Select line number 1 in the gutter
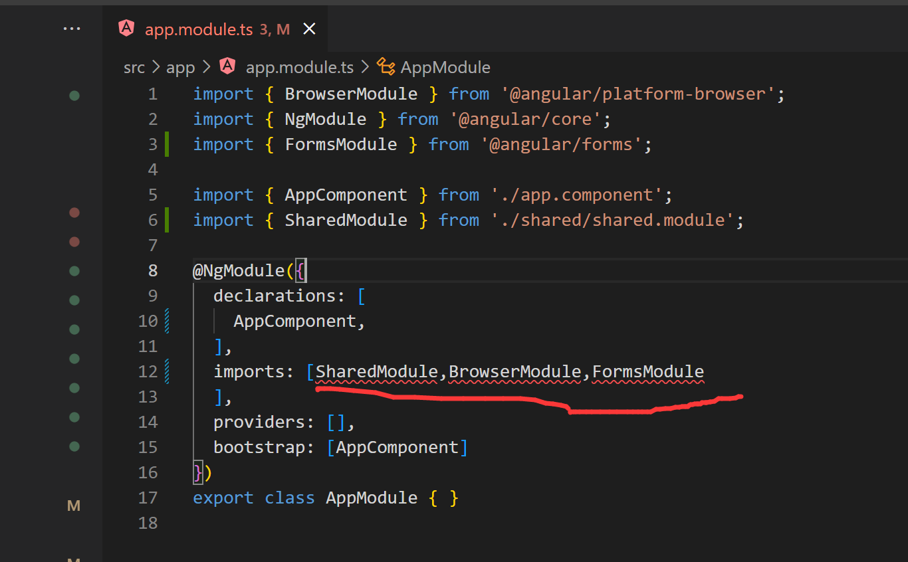908x562 pixels. tap(153, 94)
